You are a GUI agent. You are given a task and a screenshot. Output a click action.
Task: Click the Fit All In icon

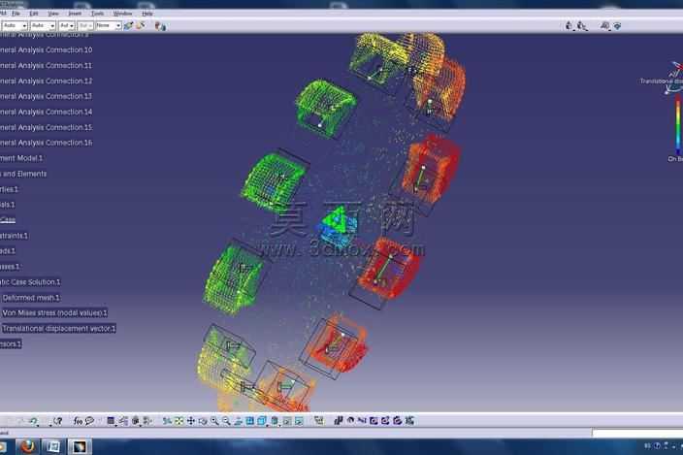click(x=179, y=421)
